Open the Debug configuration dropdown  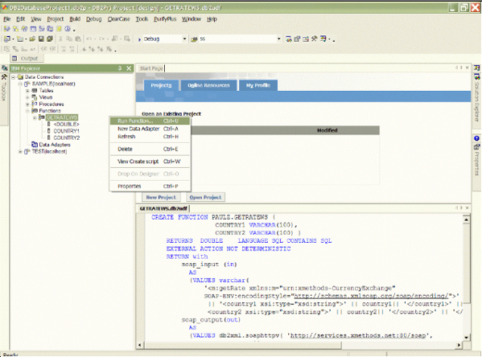tap(184, 39)
